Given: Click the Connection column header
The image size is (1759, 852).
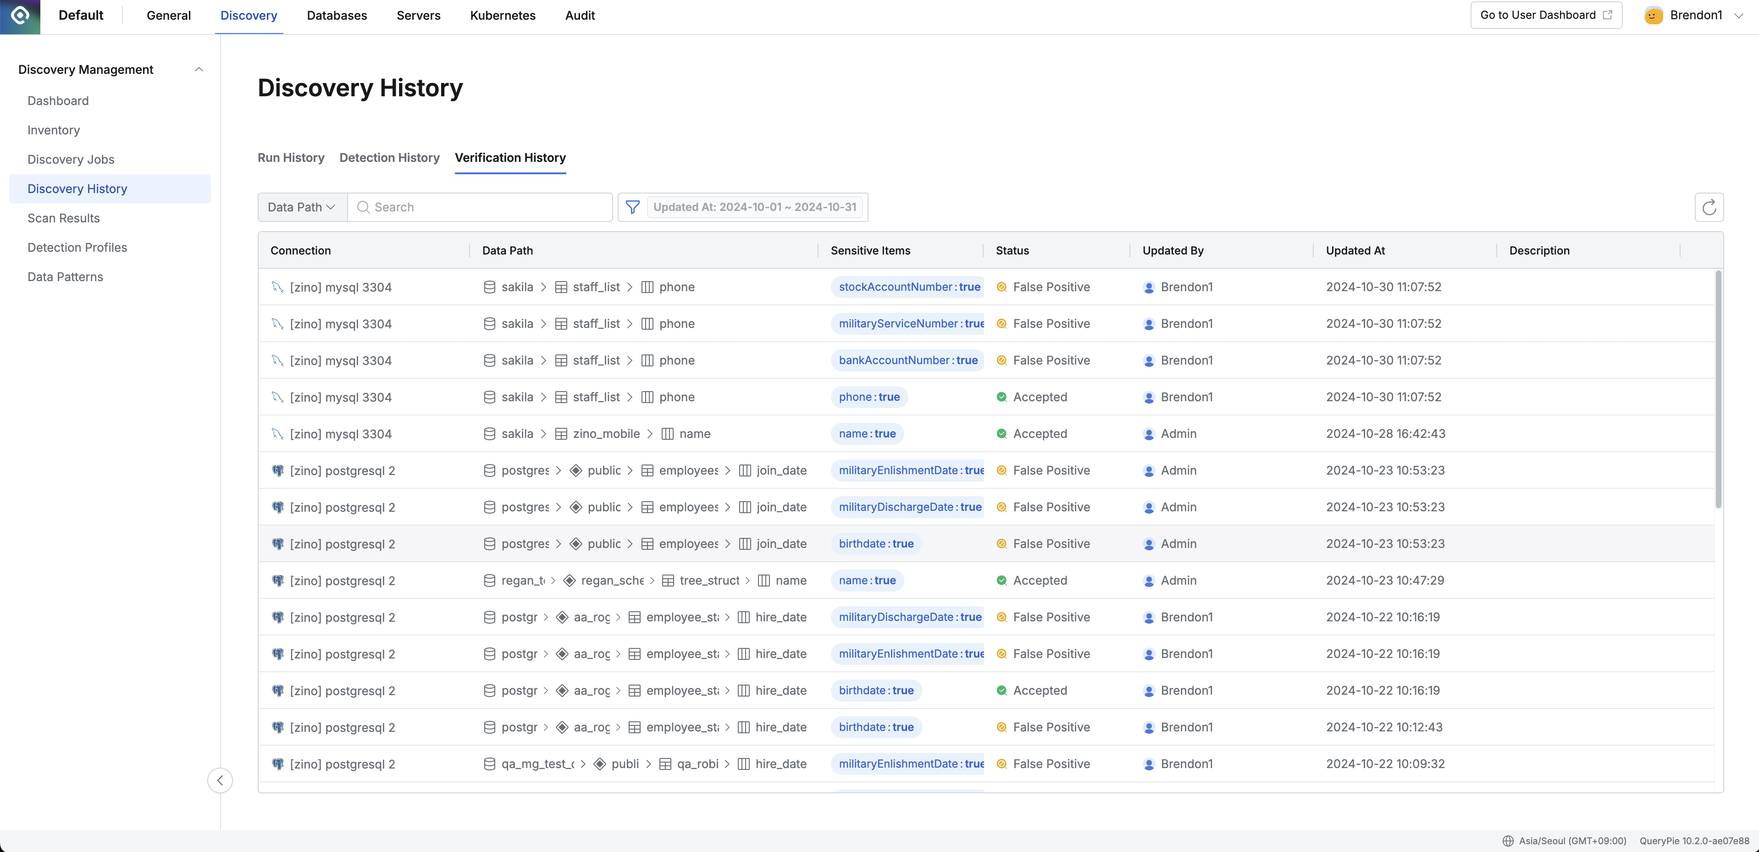Looking at the screenshot, I should [300, 250].
